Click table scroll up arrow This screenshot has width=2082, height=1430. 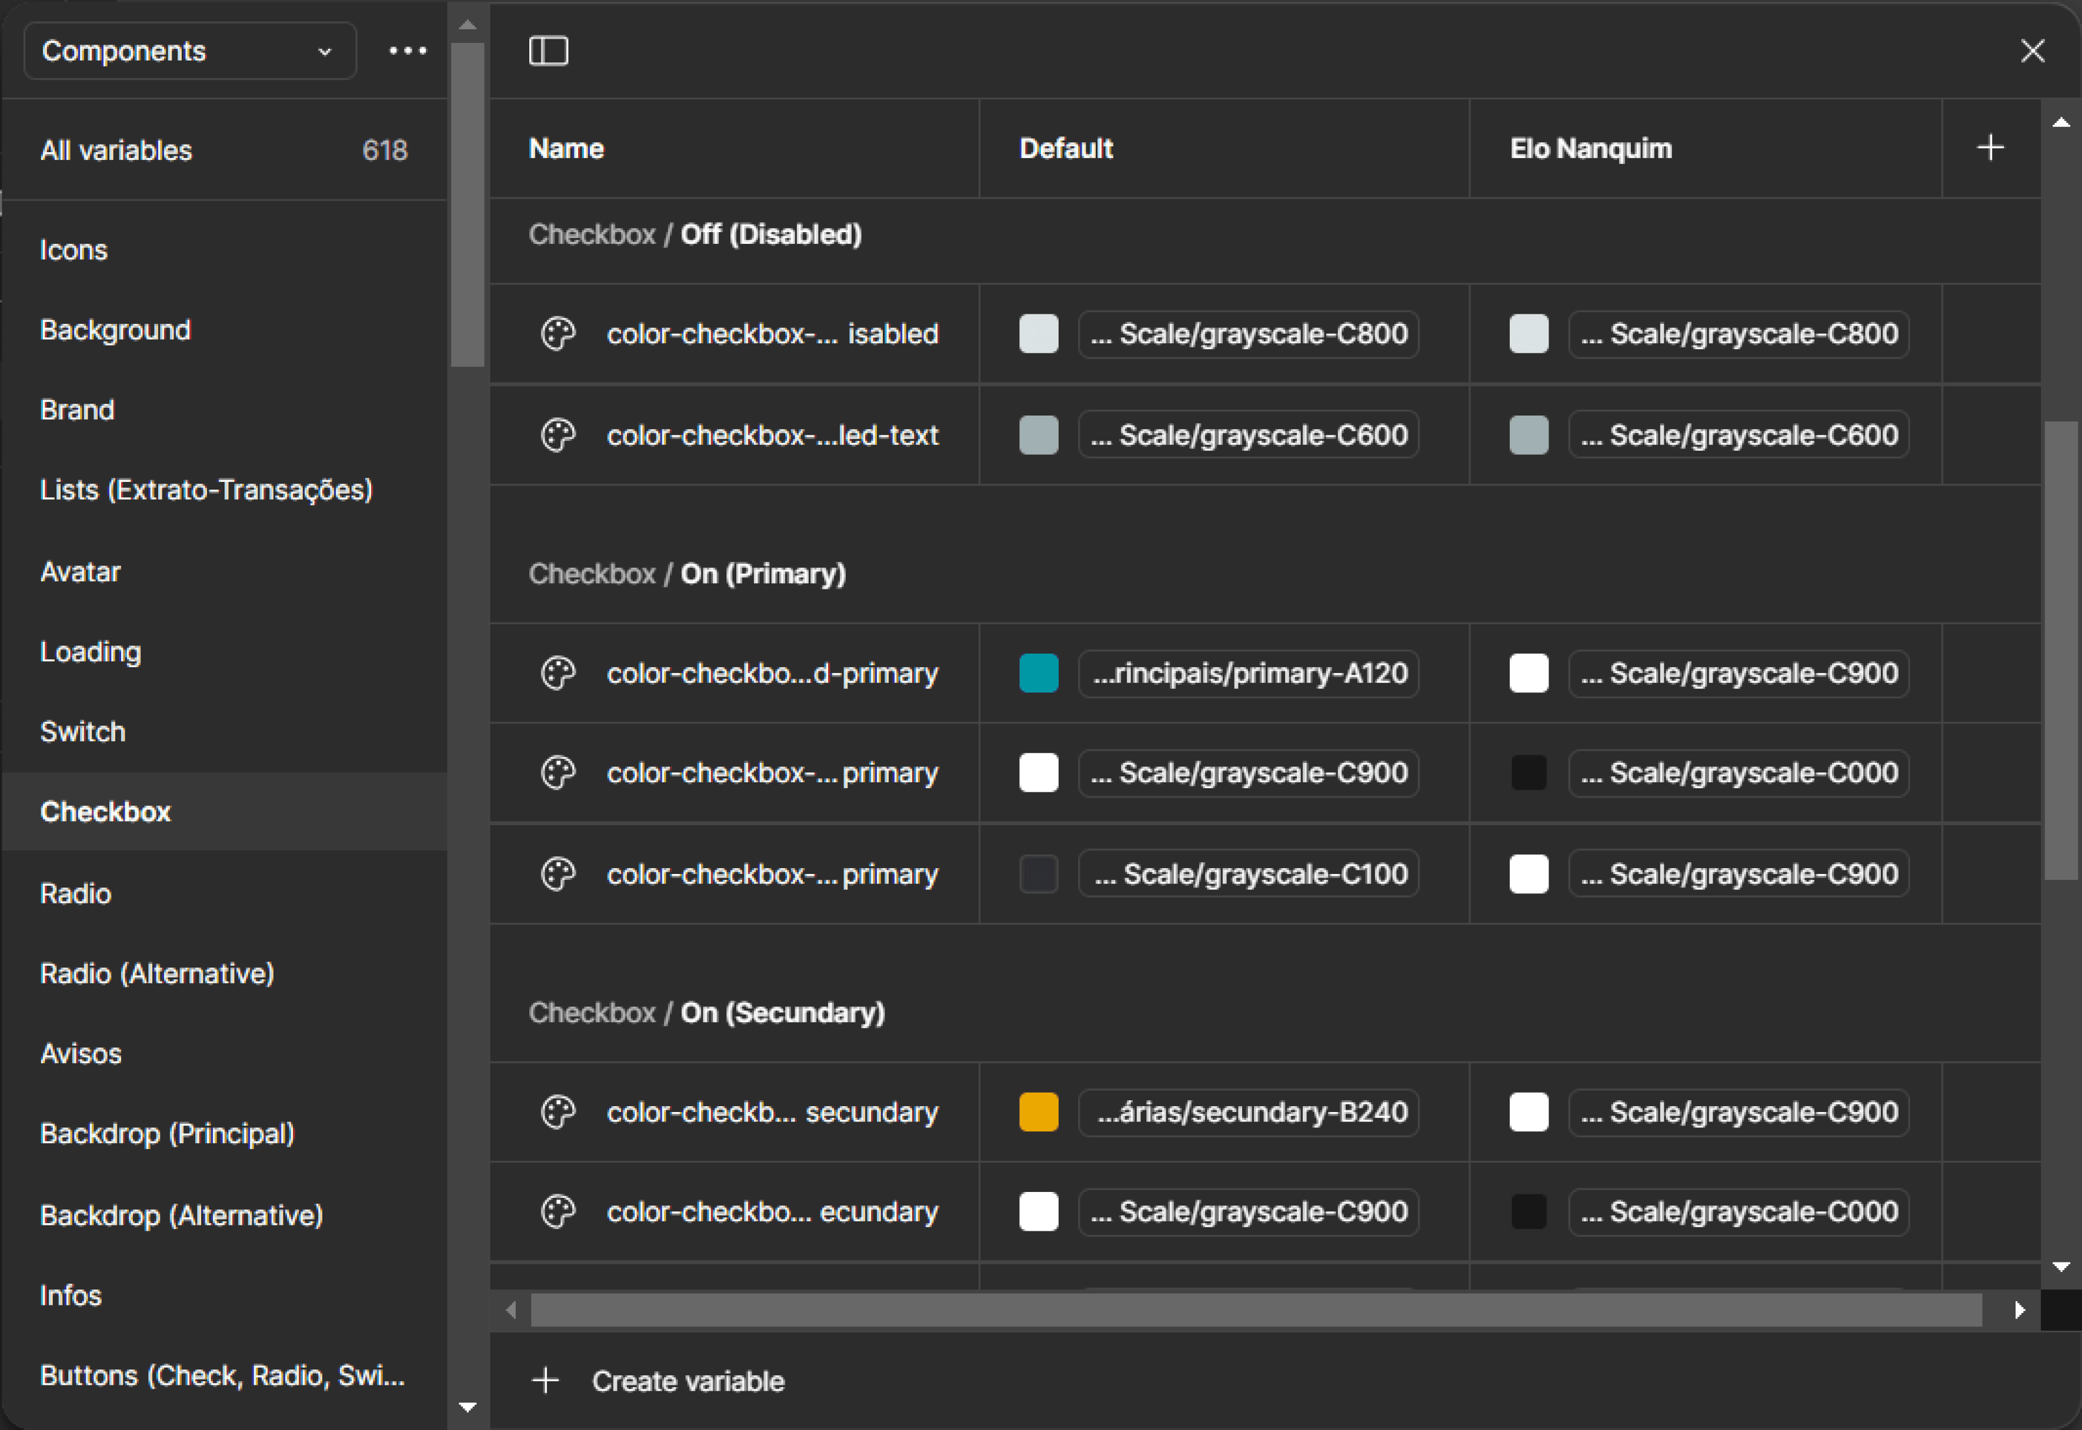coord(2060,123)
